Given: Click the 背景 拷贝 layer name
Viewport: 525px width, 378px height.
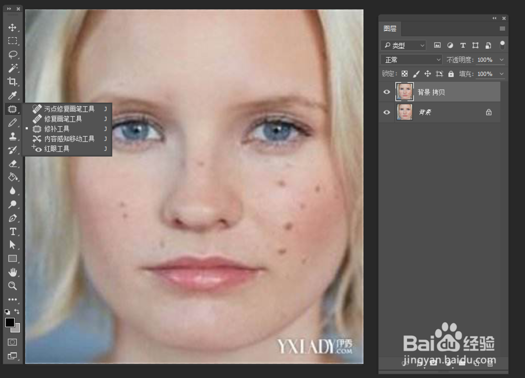Looking at the screenshot, I should (431, 92).
